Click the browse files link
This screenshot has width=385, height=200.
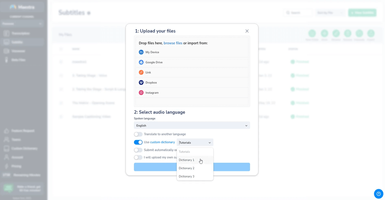point(173,43)
